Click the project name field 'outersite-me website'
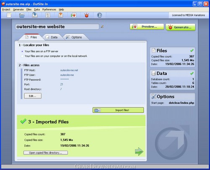210x170 pixels. [x=57, y=27]
